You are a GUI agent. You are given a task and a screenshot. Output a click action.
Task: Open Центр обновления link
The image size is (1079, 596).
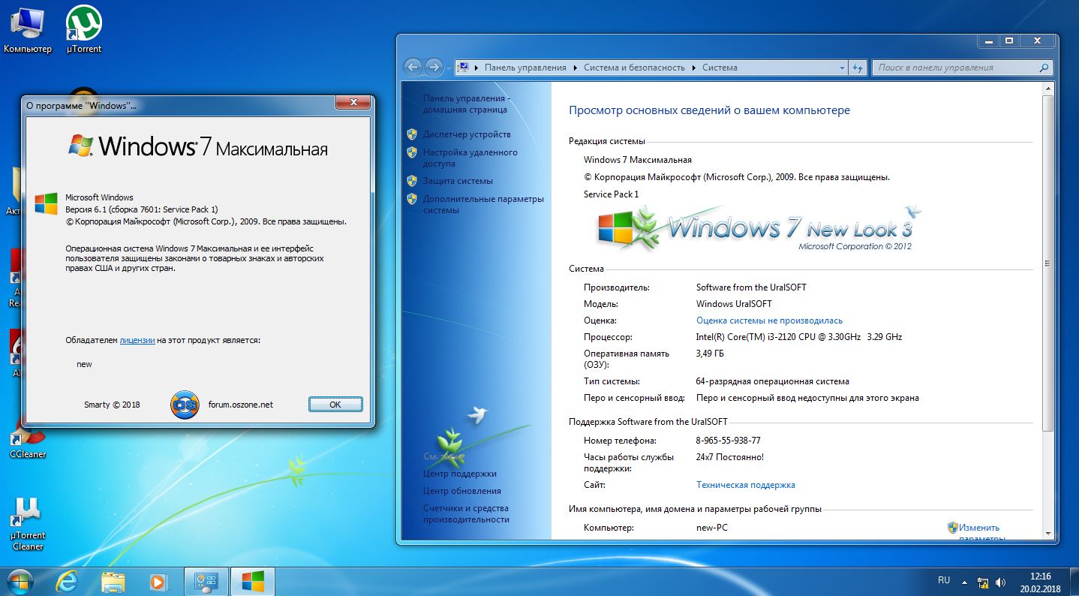point(461,491)
